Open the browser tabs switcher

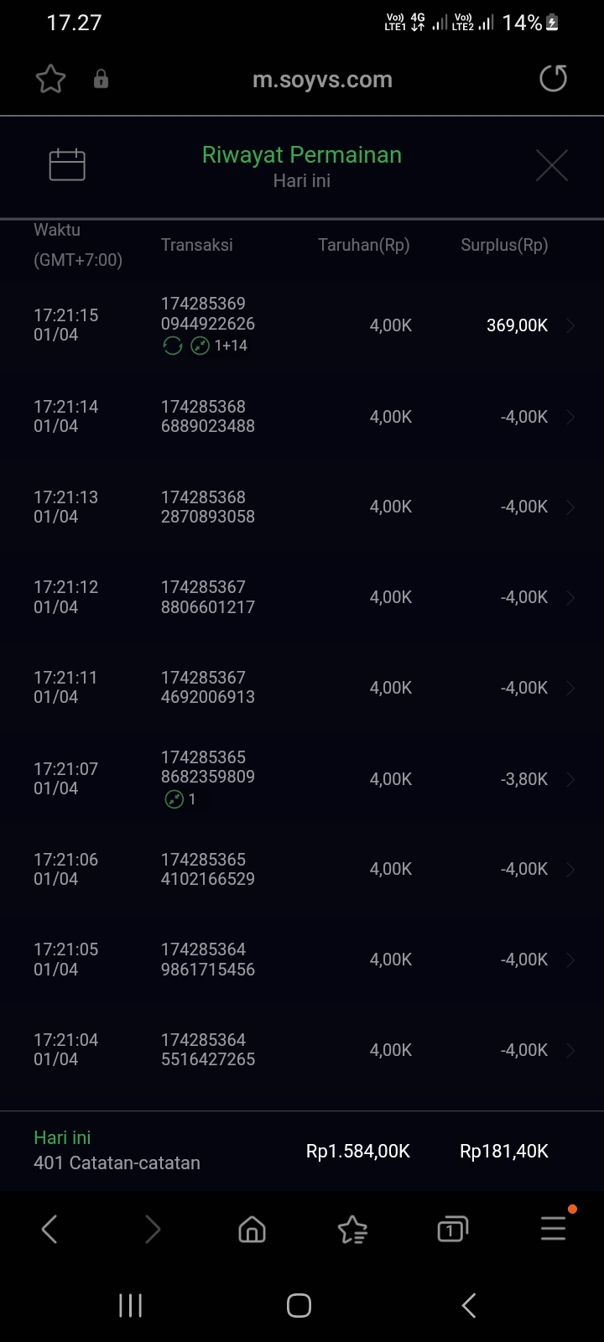pos(452,1230)
